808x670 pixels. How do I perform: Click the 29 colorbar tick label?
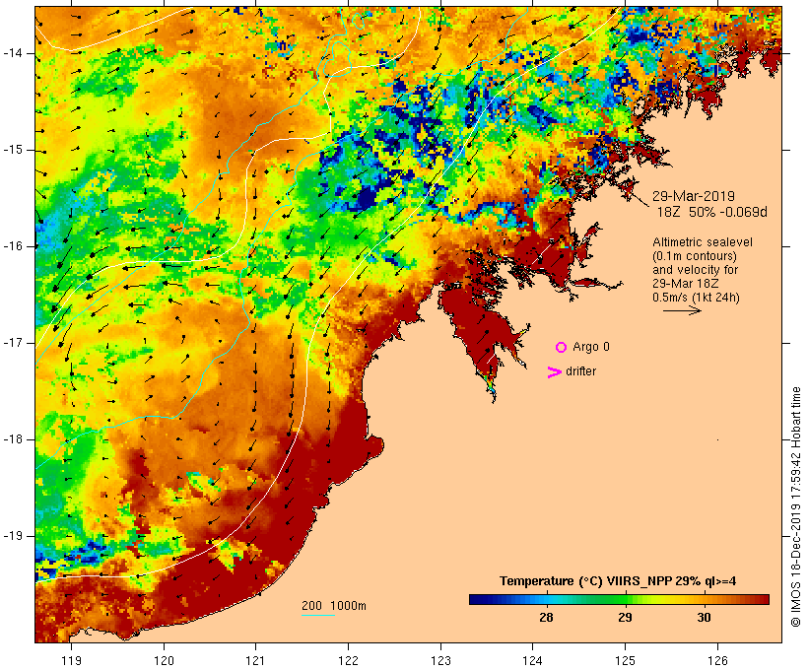tap(625, 618)
